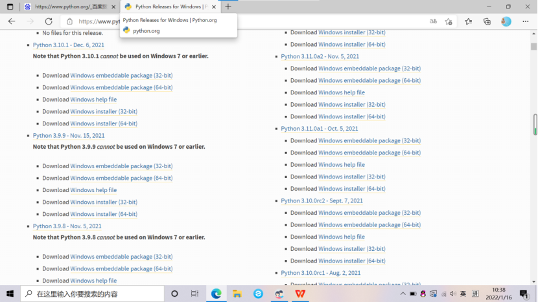The width and height of the screenshot is (538, 302).
Task: View site information via lock icon
Action: [69, 21]
